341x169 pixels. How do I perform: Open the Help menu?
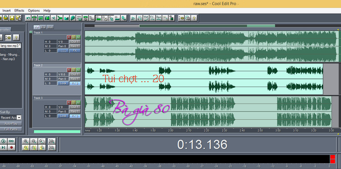[47, 10]
